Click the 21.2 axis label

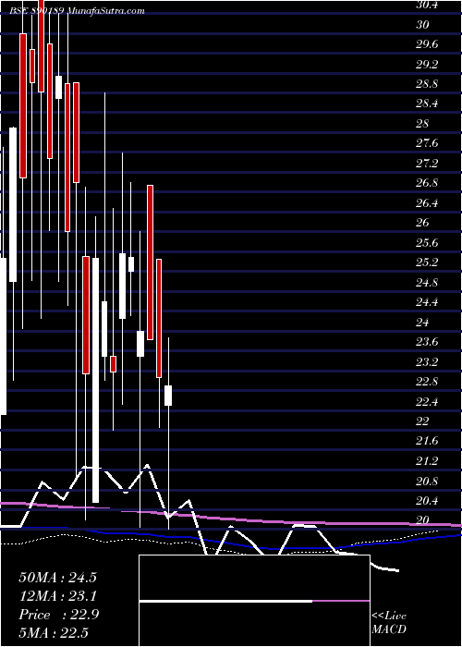click(x=427, y=461)
